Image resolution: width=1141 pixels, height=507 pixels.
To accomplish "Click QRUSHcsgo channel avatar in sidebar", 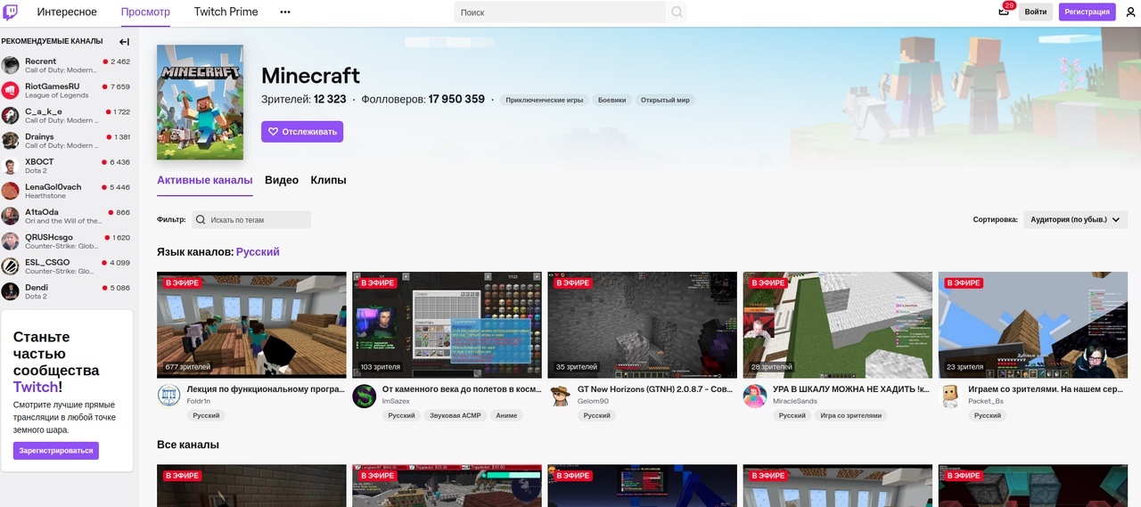I will tap(11, 241).
